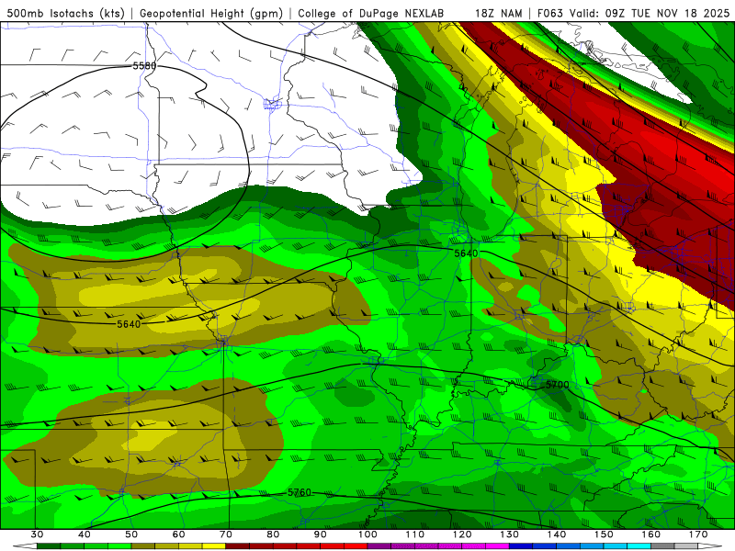Select the brightest green swatch just before 50

(x=119, y=546)
